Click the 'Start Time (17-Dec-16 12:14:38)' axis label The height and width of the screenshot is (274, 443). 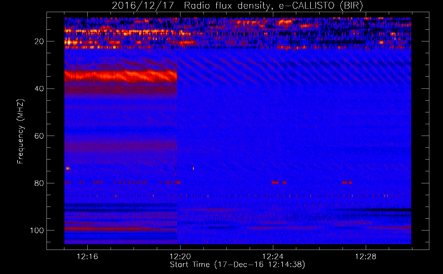coord(237,265)
